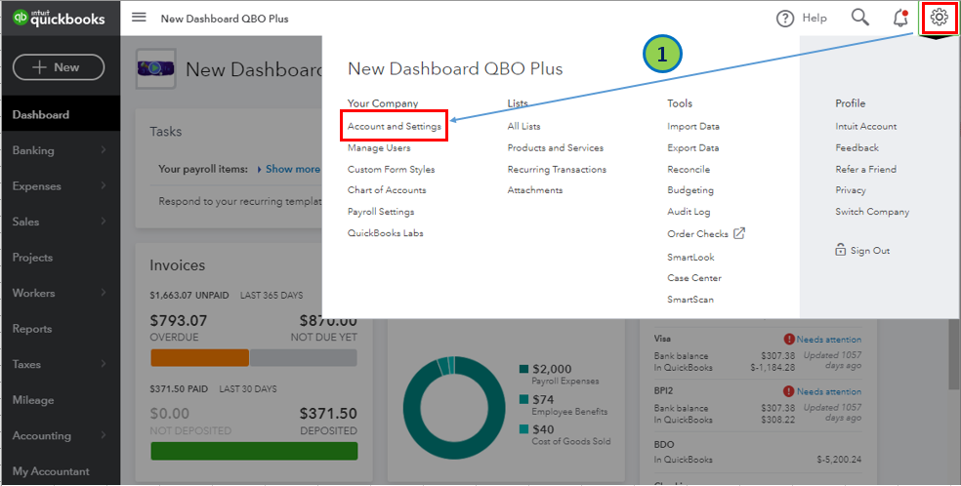
Task: Open Case Center
Action: tap(694, 278)
